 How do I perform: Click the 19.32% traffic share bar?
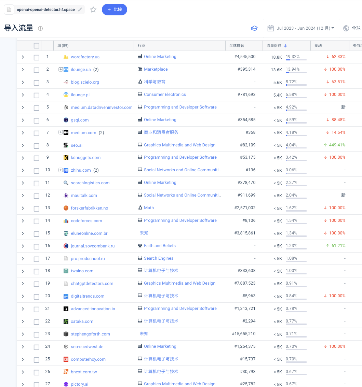click(296, 60)
